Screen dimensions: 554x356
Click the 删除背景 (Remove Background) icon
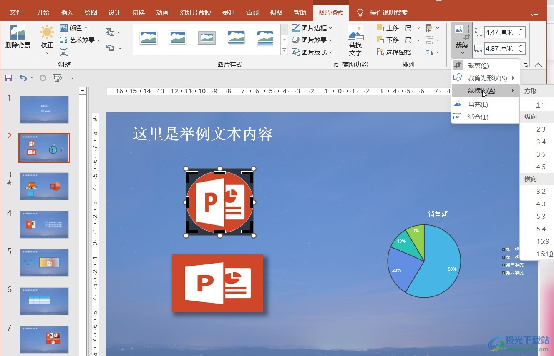coord(18,32)
